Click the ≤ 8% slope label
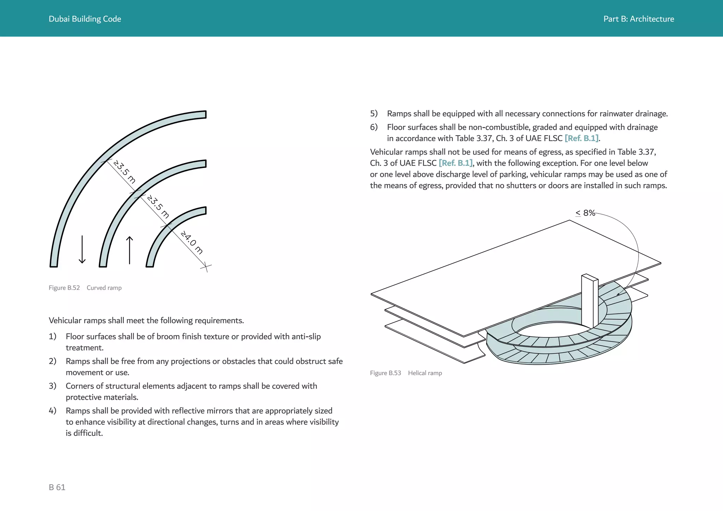Image resolution: width=723 pixels, height=511 pixels. coord(585,213)
